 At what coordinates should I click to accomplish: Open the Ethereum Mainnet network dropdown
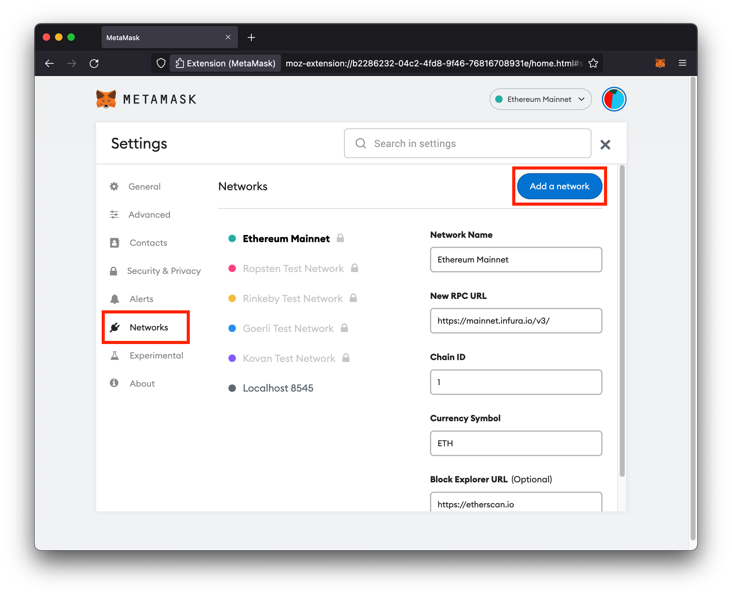click(538, 100)
